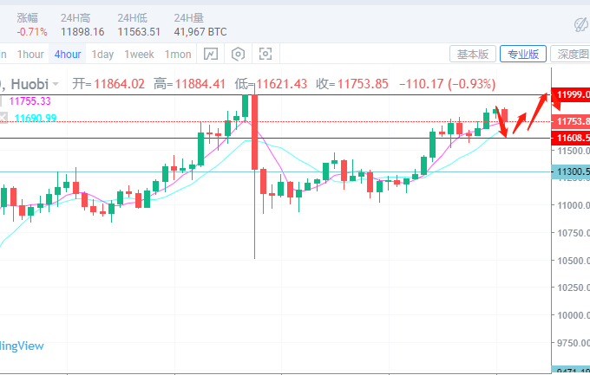
Task: Open the 深度图 depth chart
Action: pyautogui.click(x=573, y=55)
